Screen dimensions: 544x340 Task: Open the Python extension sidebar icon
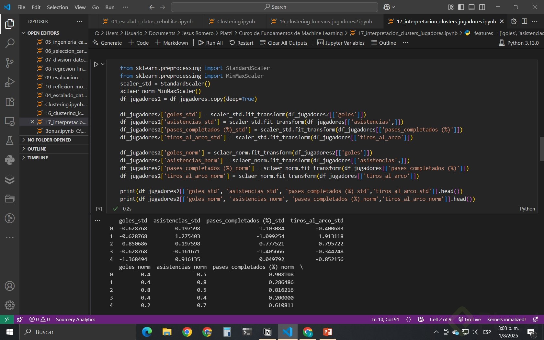tap(10, 160)
